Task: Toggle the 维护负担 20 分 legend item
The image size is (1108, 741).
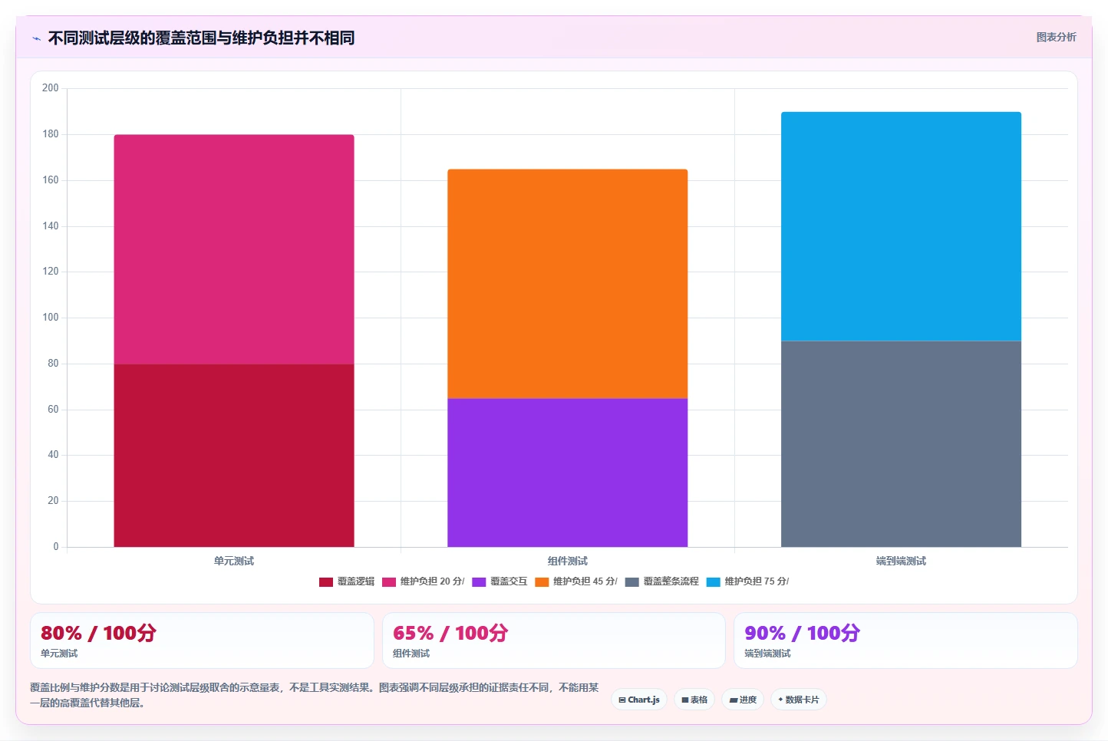Action: 423,581
